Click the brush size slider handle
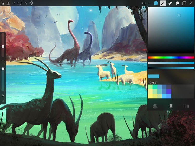This screenshot has width=195, height=146. point(3,47)
